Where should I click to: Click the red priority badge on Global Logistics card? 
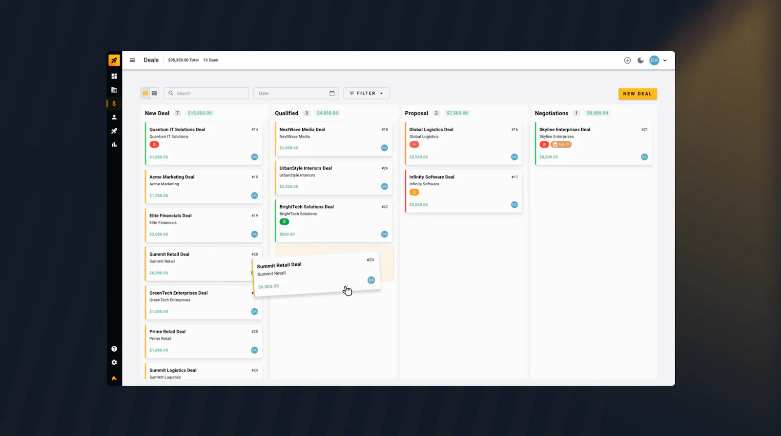click(414, 144)
